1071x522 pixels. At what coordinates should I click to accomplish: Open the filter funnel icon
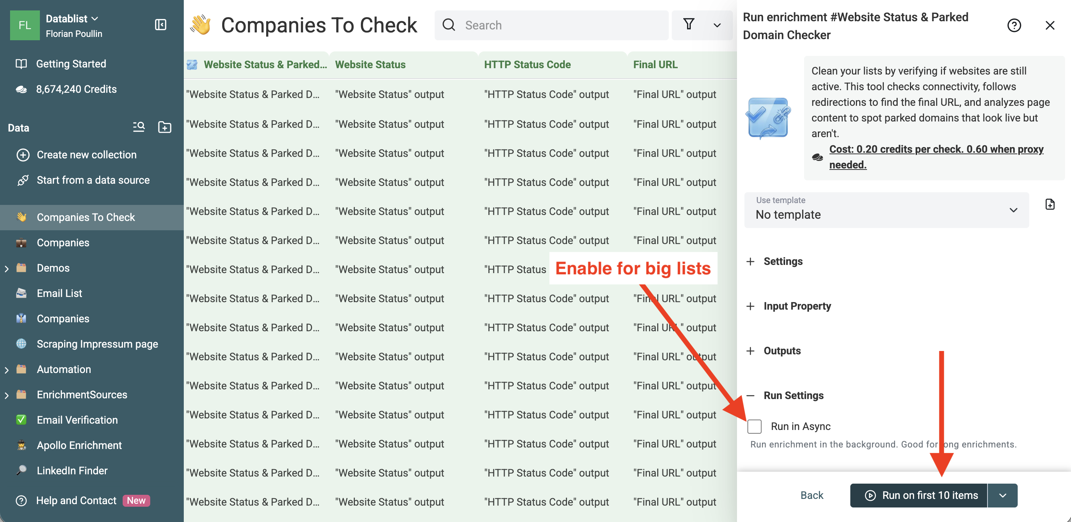click(689, 25)
